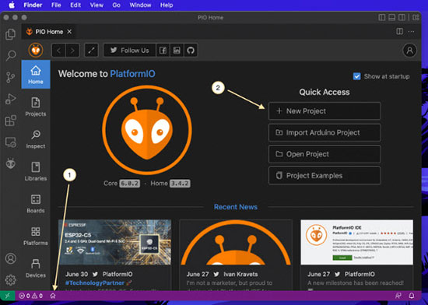Click the Home version 3.4.2 badge
Screen dimensions: 428x305
180,184
